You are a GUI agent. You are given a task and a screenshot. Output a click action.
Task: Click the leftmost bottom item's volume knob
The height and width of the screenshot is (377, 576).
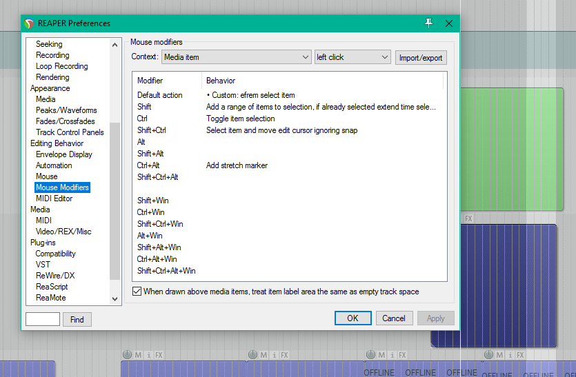coord(127,355)
